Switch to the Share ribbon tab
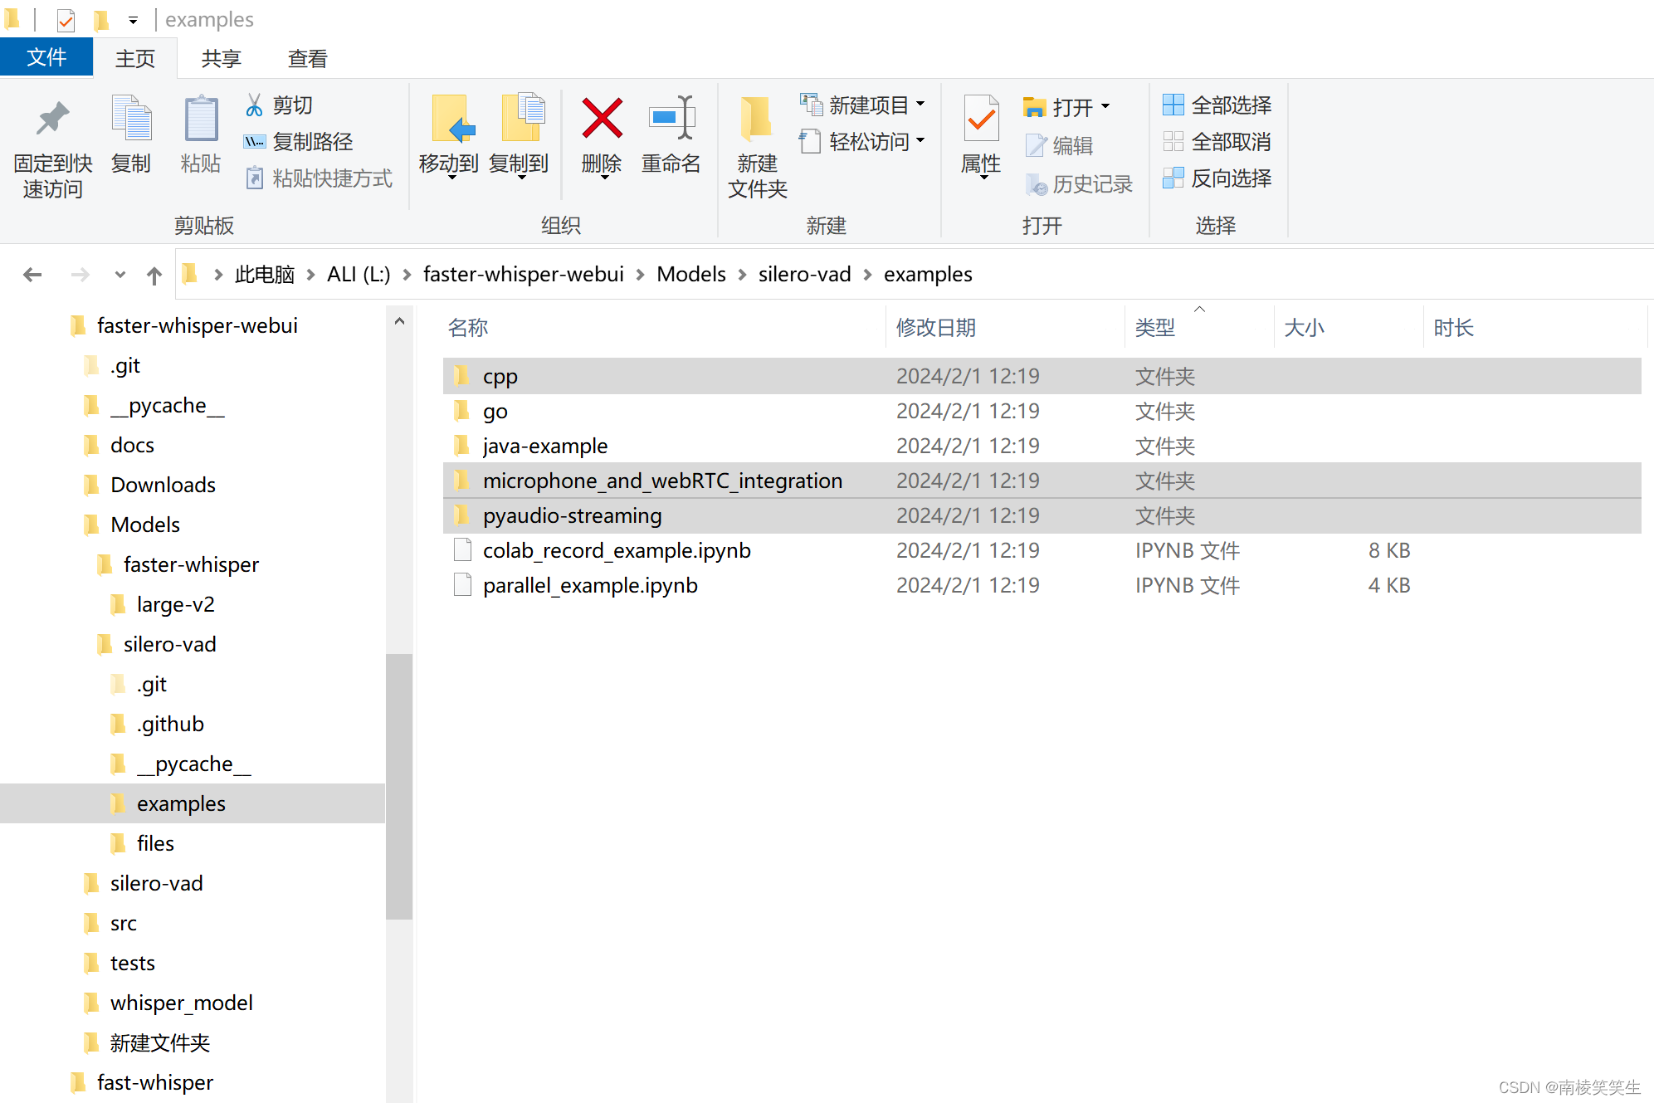 pyautogui.click(x=221, y=59)
